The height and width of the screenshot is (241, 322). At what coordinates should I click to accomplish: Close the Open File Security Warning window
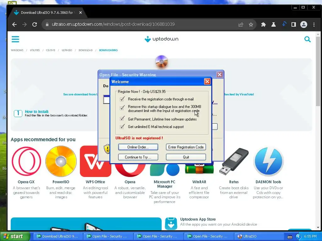pyautogui.click(x=219, y=75)
